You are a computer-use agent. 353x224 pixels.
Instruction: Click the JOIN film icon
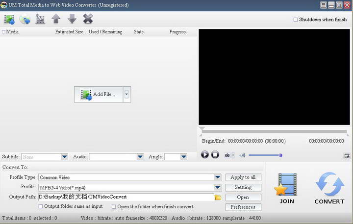[286, 185]
